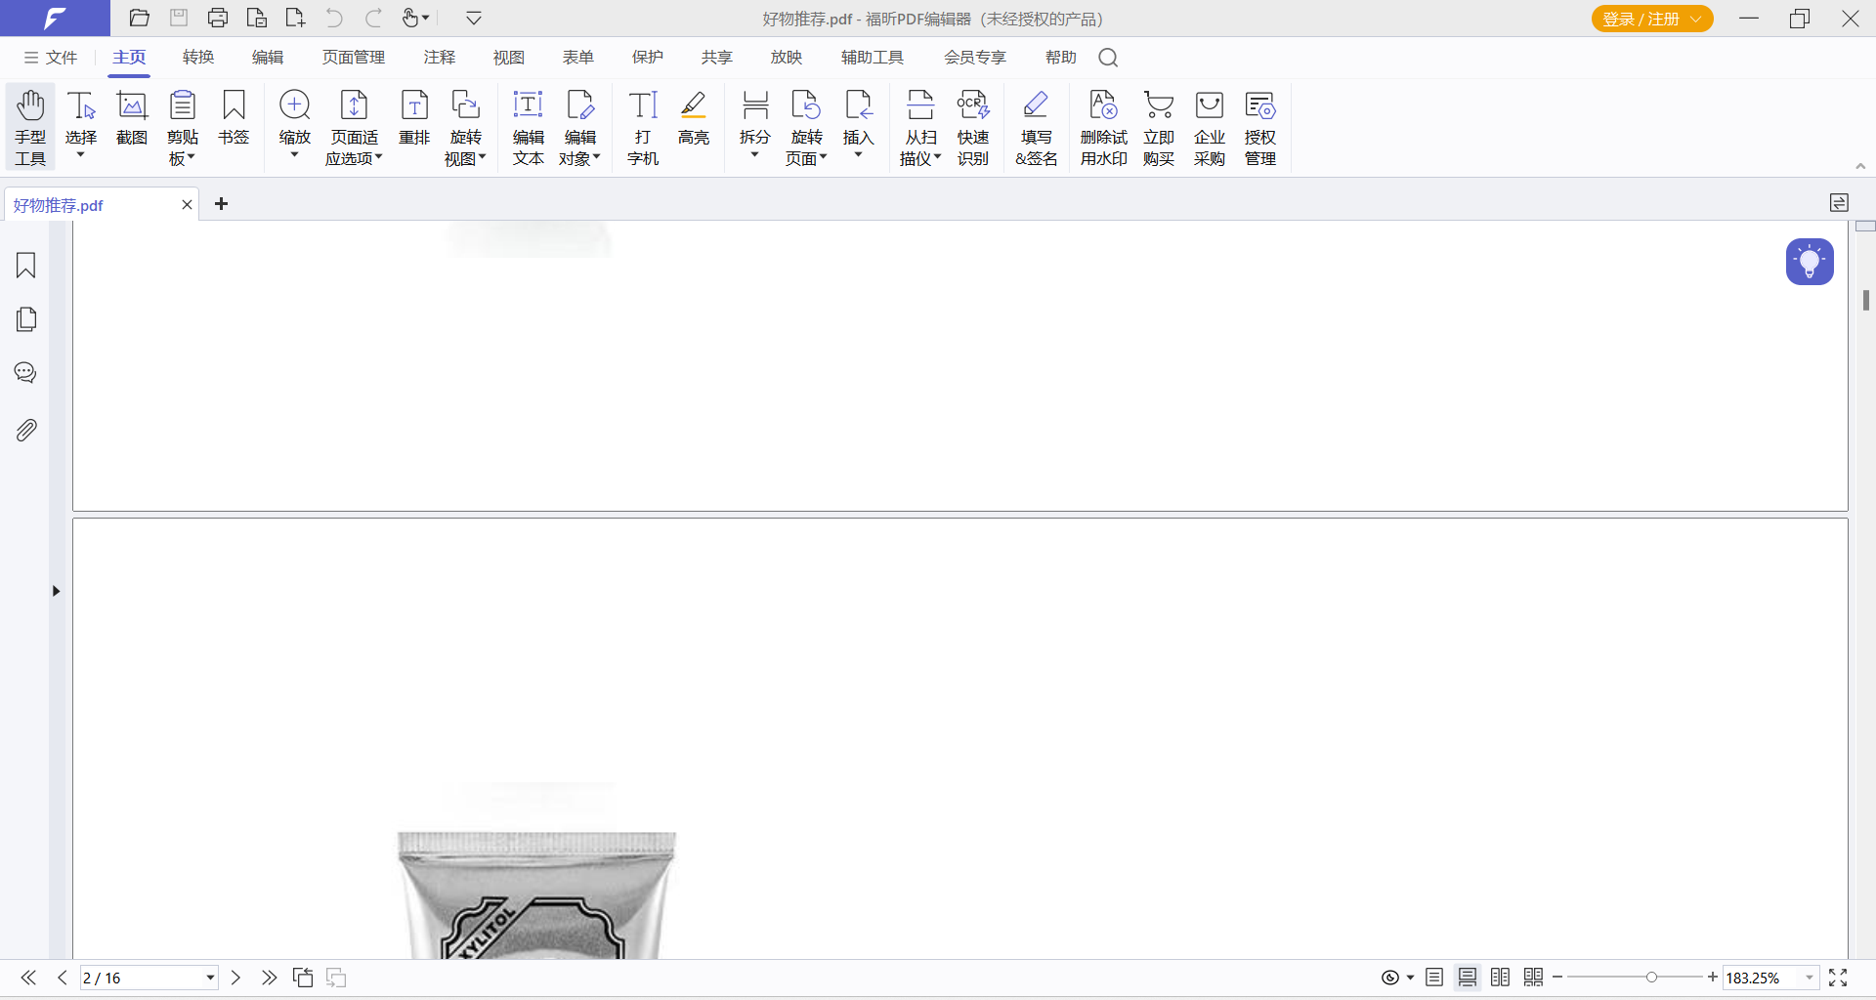Expand Page Fit Options (页面适应选项)
Viewport: 1876px width, 1000px height.
point(379,157)
